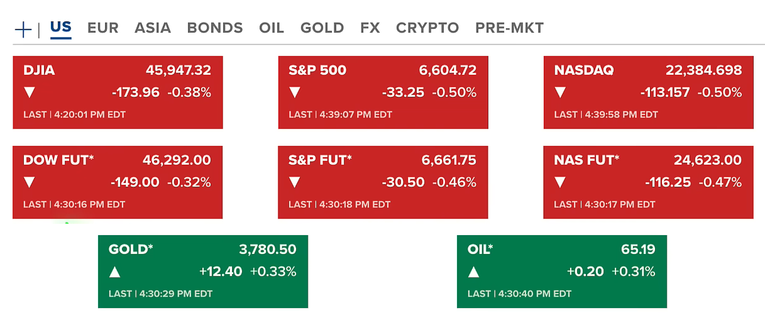Click the OIL up arrow icon

[474, 272]
